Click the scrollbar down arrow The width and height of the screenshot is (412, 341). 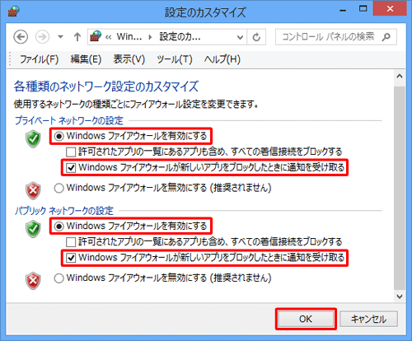click(400, 297)
